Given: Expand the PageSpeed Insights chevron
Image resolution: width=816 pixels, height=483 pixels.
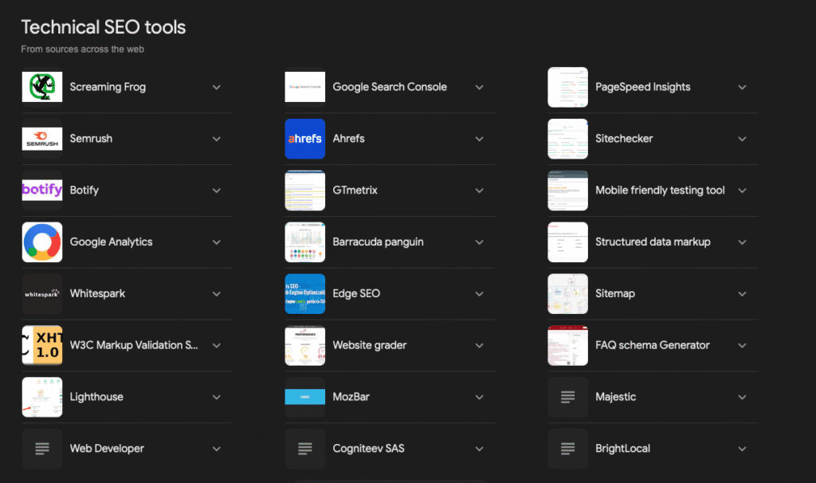Looking at the screenshot, I should (742, 87).
